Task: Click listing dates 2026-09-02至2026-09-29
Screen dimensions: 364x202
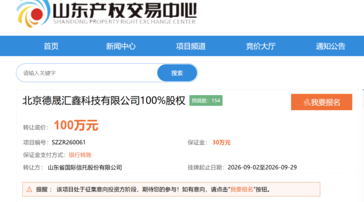Action: click(262, 167)
